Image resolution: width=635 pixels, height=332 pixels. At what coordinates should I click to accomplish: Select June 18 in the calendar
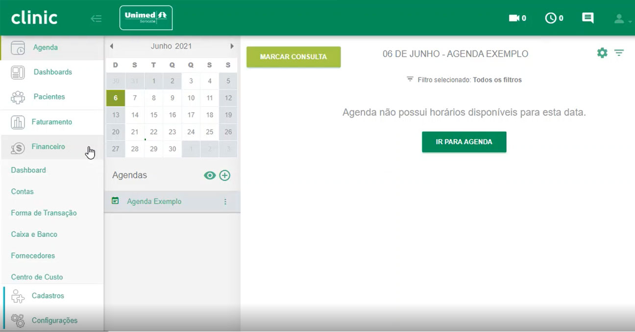[x=210, y=115]
